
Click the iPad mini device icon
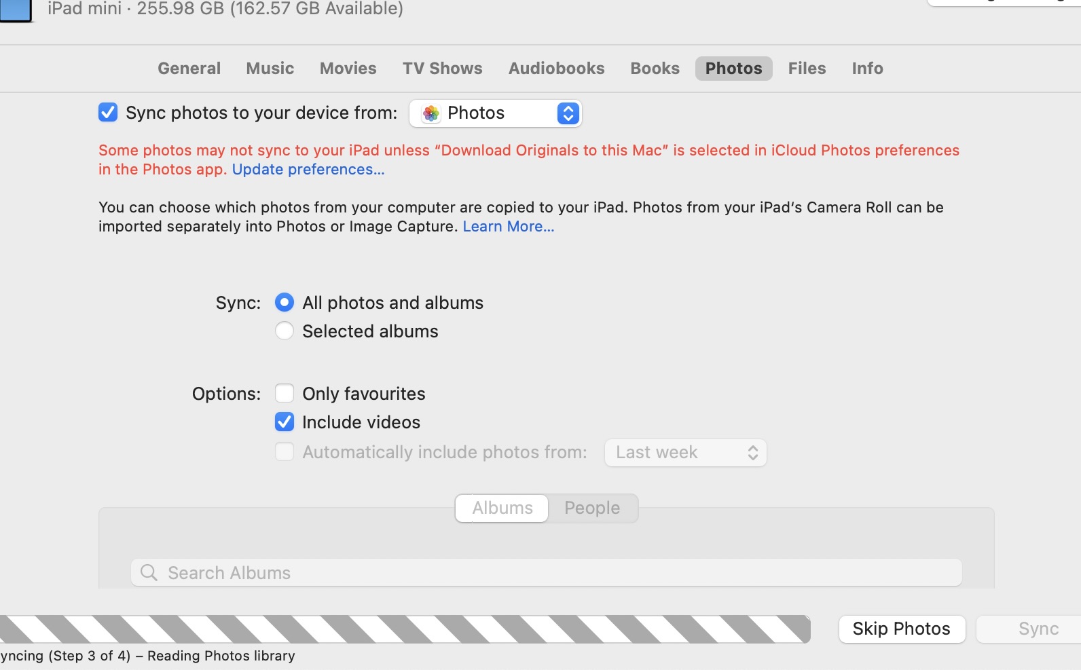click(x=15, y=10)
